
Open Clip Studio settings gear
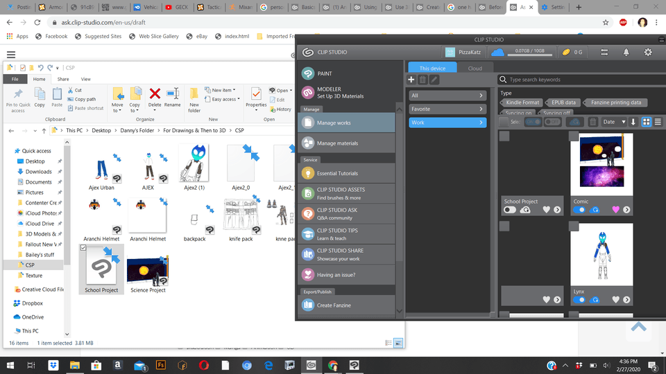[648, 53]
